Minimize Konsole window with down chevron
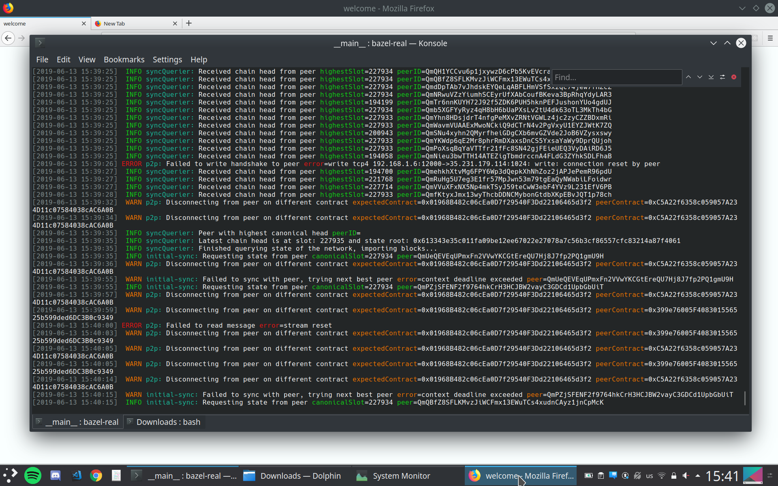The image size is (778, 486). [713, 43]
